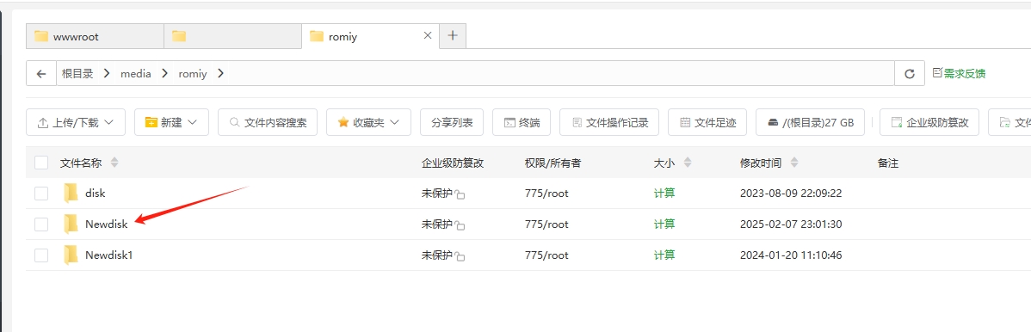
Task: Switch to the unnamed middle folder tab
Action: [x=232, y=36]
